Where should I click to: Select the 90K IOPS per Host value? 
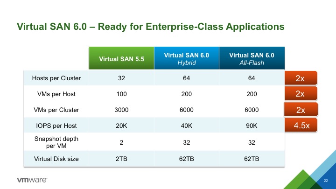pos(252,126)
